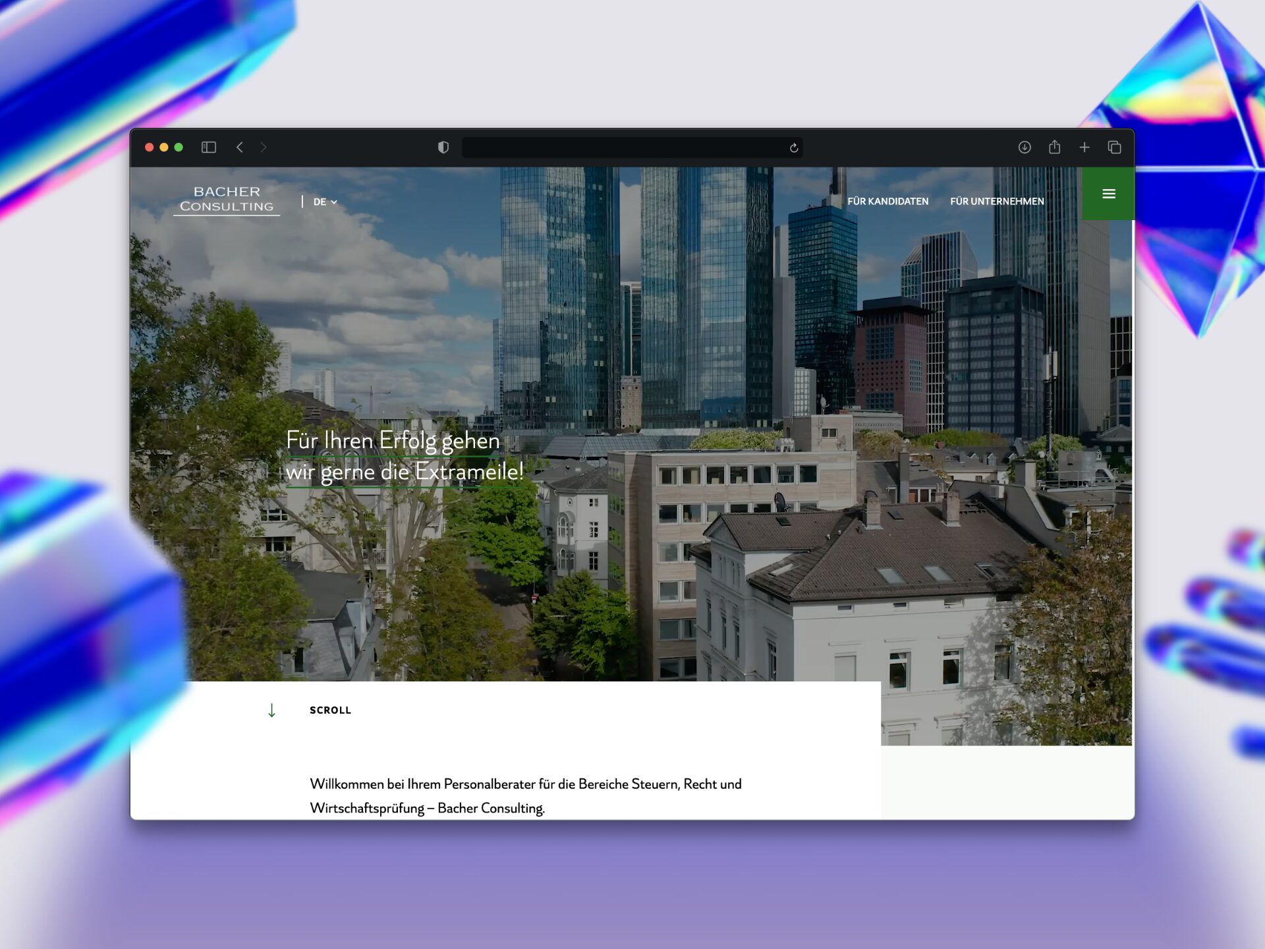Click the green scroll-down arrow
Screen dimensions: 1265x949
click(x=271, y=710)
